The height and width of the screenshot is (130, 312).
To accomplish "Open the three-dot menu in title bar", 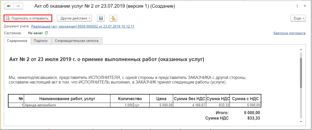I will [297, 6].
